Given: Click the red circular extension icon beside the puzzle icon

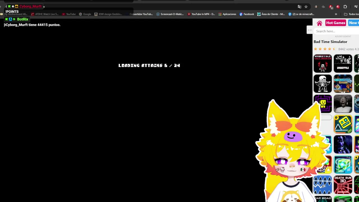Looking at the screenshot, I should coord(338,7).
